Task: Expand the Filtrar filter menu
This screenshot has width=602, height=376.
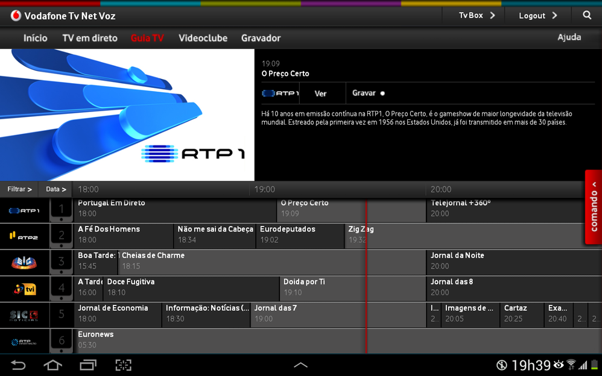Action: (x=19, y=189)
